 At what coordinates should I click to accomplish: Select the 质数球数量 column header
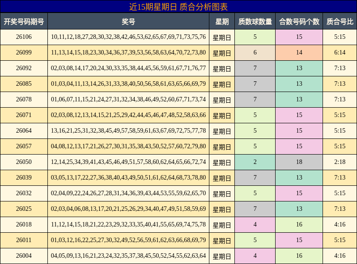[255, 21]
